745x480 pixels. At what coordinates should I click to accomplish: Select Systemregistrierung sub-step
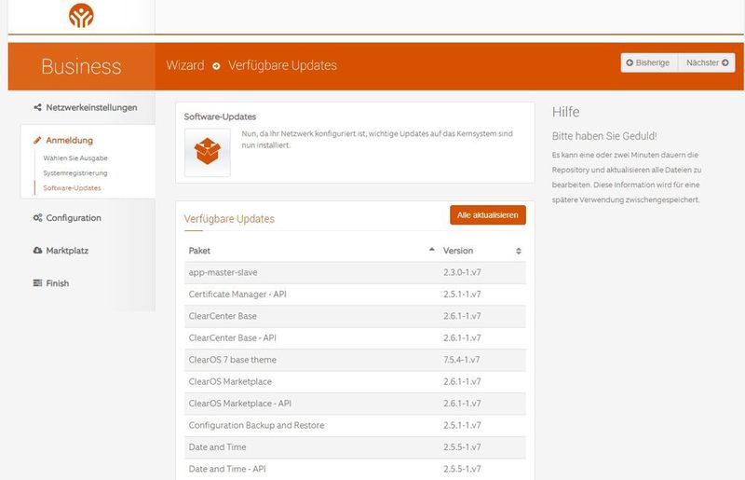pos(75,173)
